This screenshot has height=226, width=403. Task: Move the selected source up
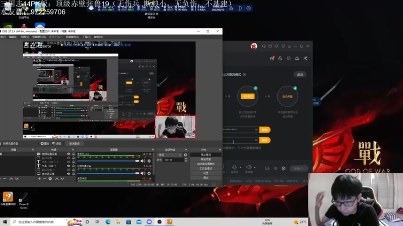pos(57,179)
